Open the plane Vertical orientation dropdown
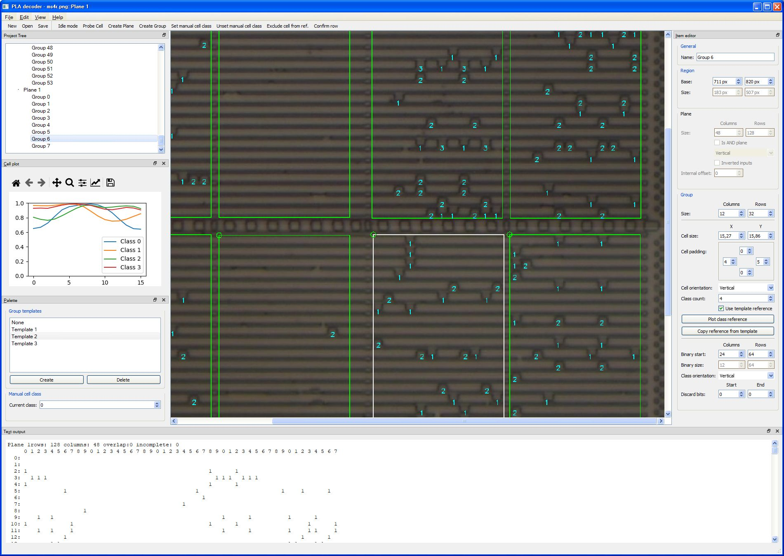 (x=771, y=153)
